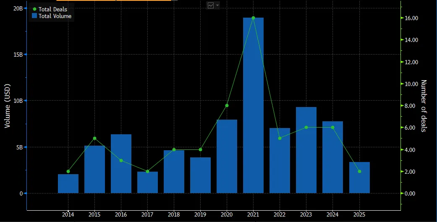Click the 10.00 deals axis label
Viewport: 437px width, 222px height.
411,84
